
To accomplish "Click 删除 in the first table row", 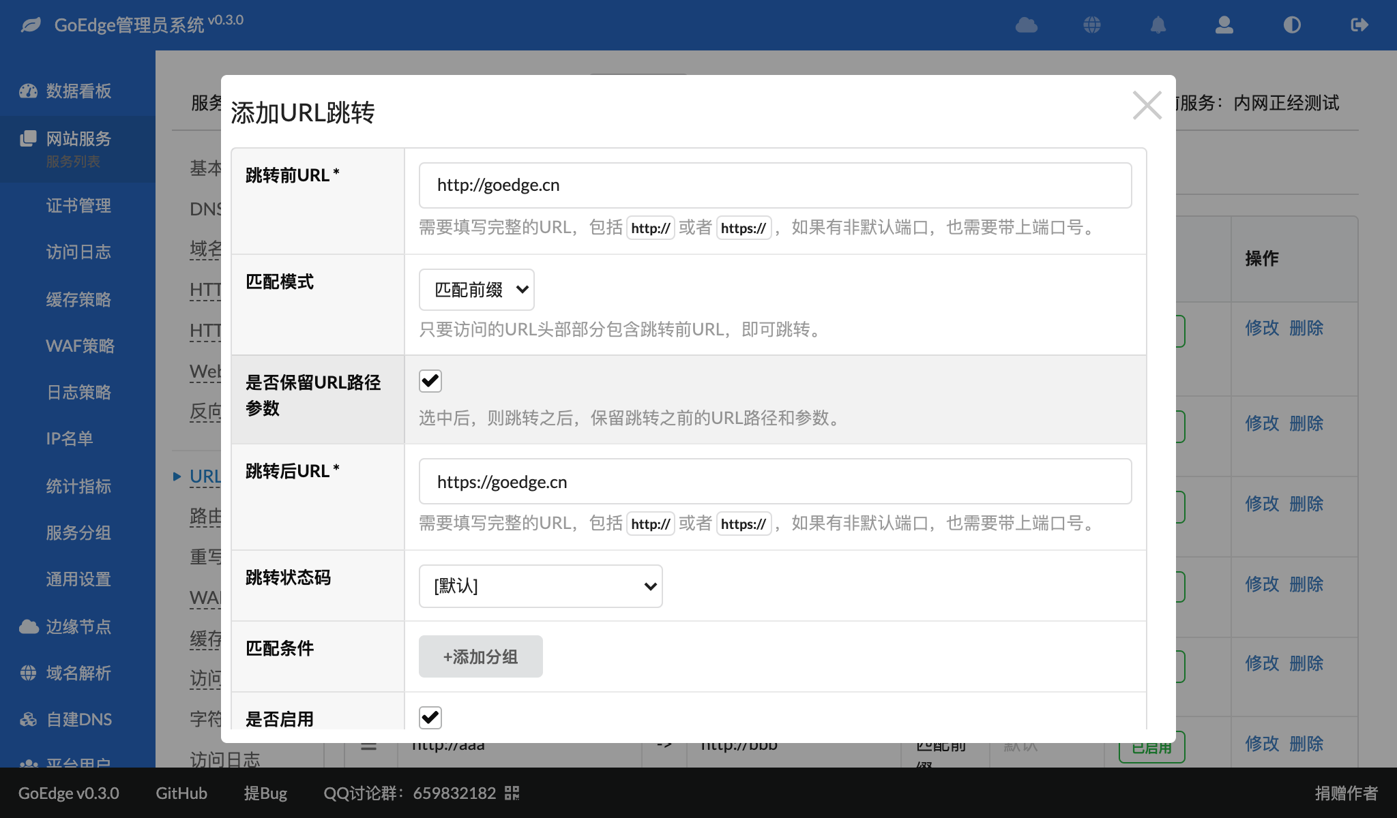I will coord(1306,328).
